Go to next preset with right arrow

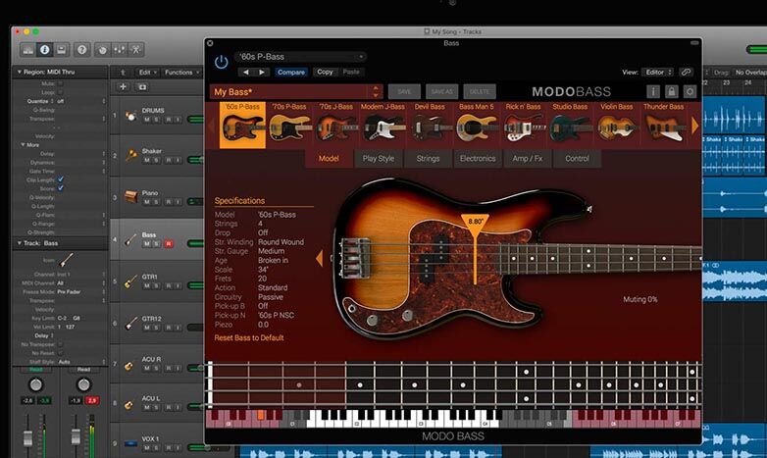coord(262,72)
